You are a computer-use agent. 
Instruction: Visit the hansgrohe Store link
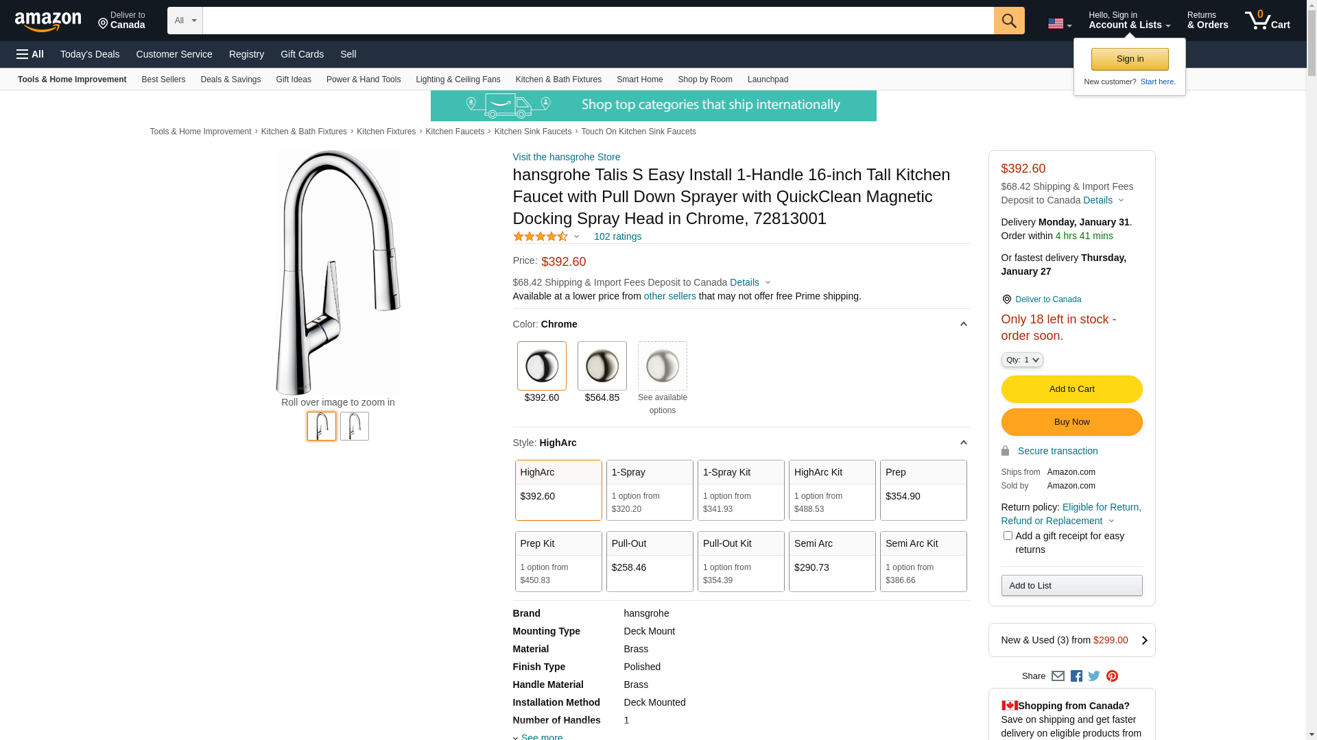567,157
